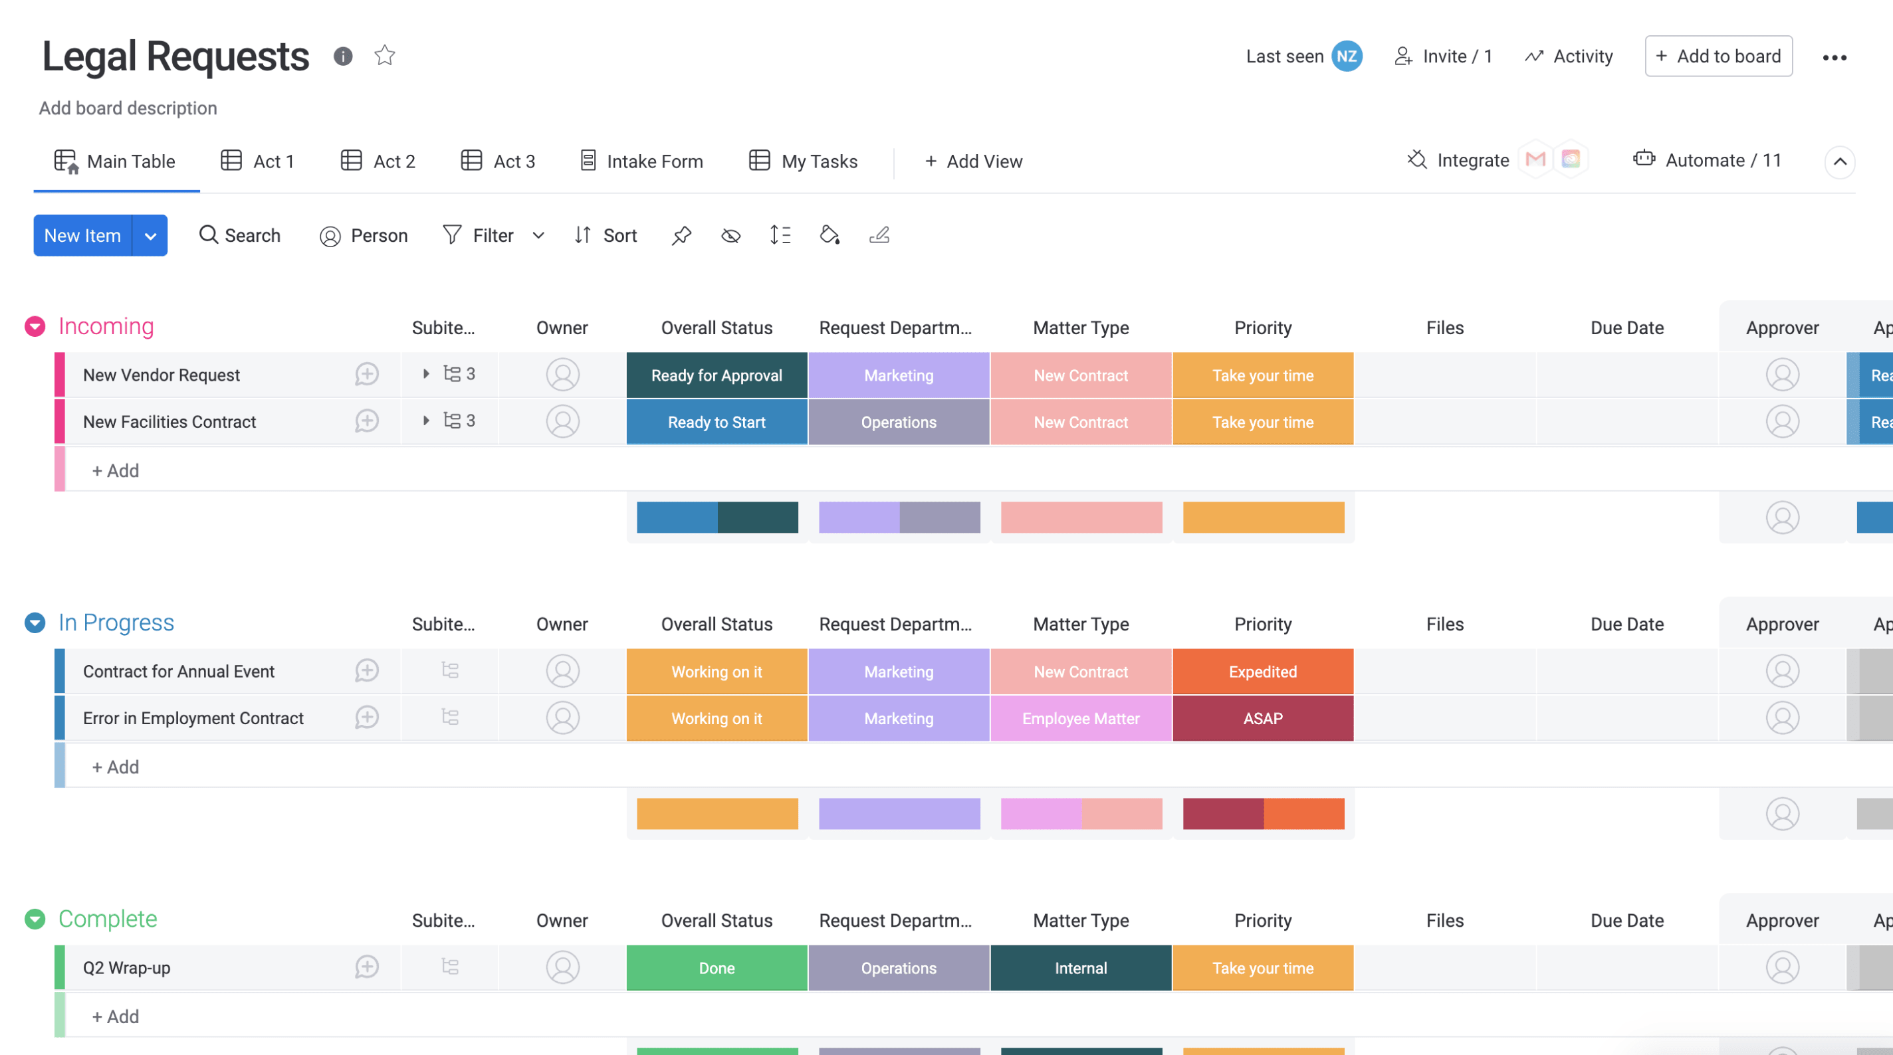This screenshot has width=1893, height=1055.
Task: Open the board info icon
Action: [x=342, y=56]
